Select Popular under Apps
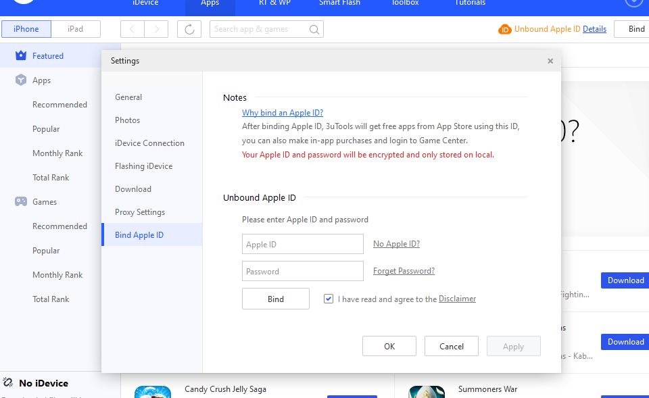This screenshot has width=649, height=398. point(46,128)
